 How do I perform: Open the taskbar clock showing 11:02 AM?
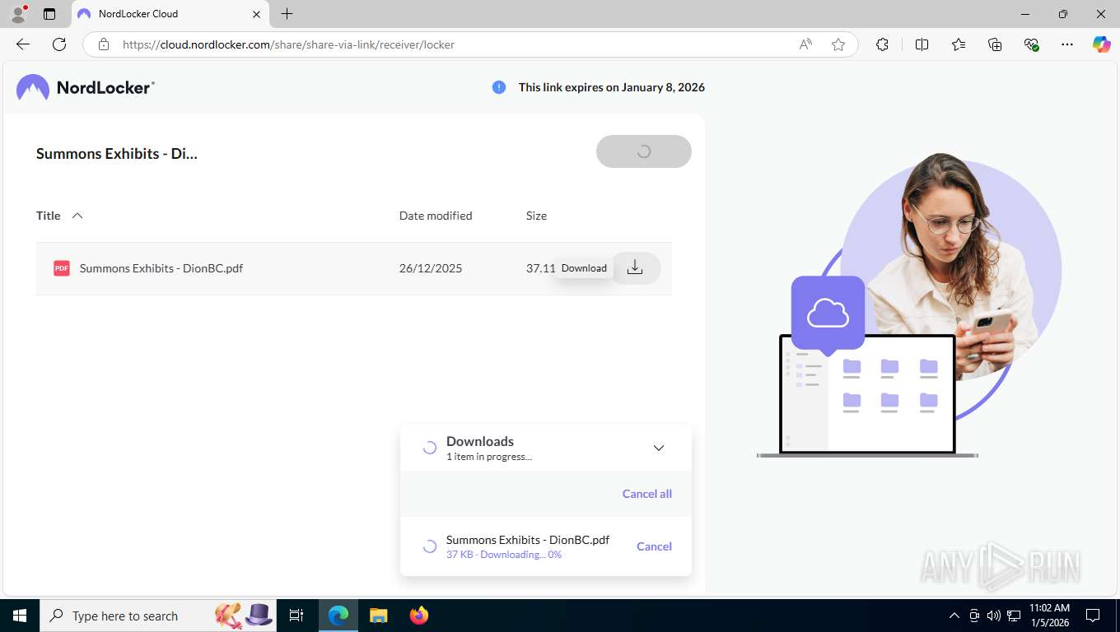pos(1050,616)
